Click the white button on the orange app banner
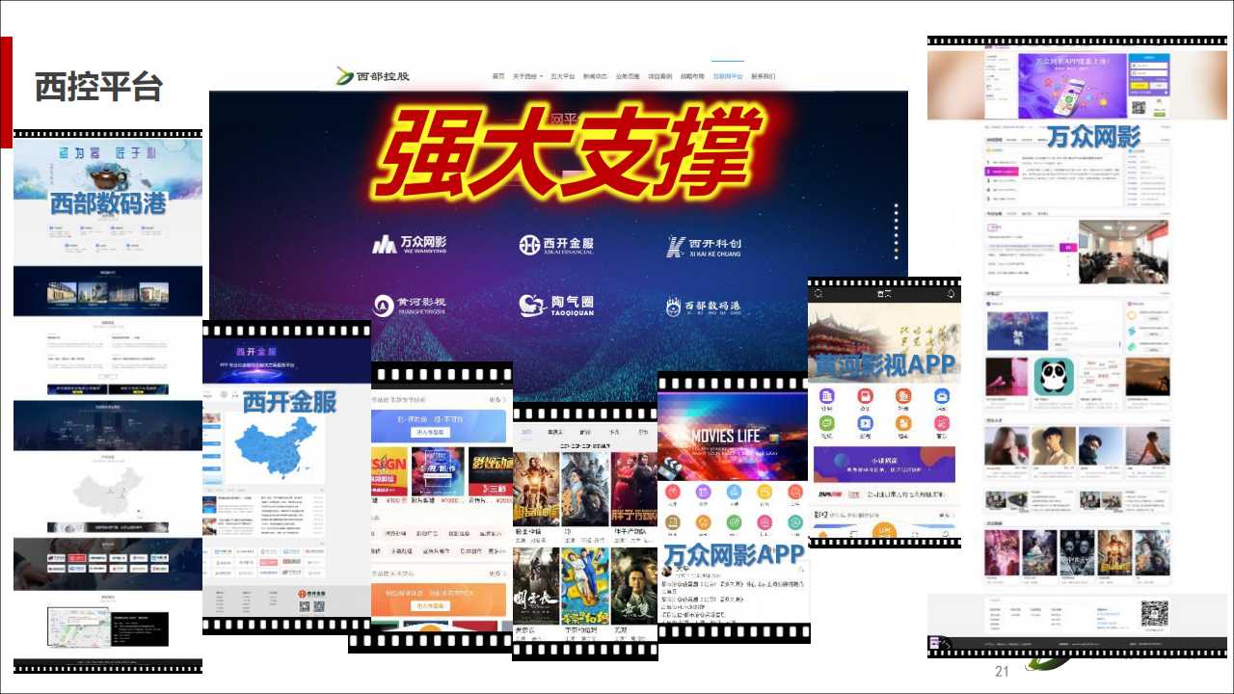The image size is (1234, 694). [x=431, y=606]
